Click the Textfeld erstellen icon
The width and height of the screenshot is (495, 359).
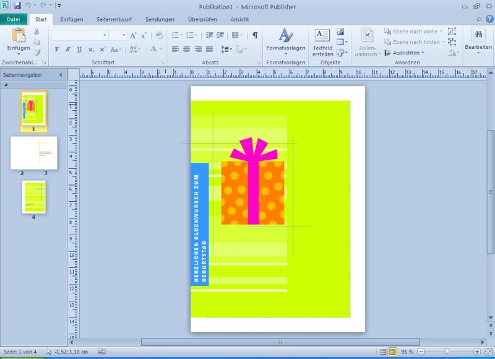pyautogui.click(x=322, y=42)
